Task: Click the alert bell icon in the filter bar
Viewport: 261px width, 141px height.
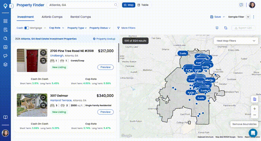Action: tap(217, 28)
